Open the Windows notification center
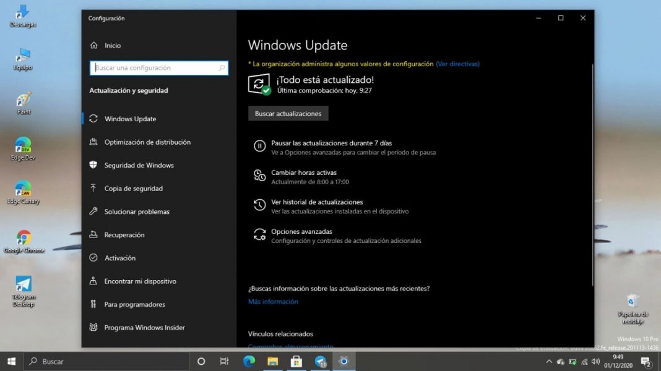The height and width of the screenshot is (371, 661). pos(646,362)
